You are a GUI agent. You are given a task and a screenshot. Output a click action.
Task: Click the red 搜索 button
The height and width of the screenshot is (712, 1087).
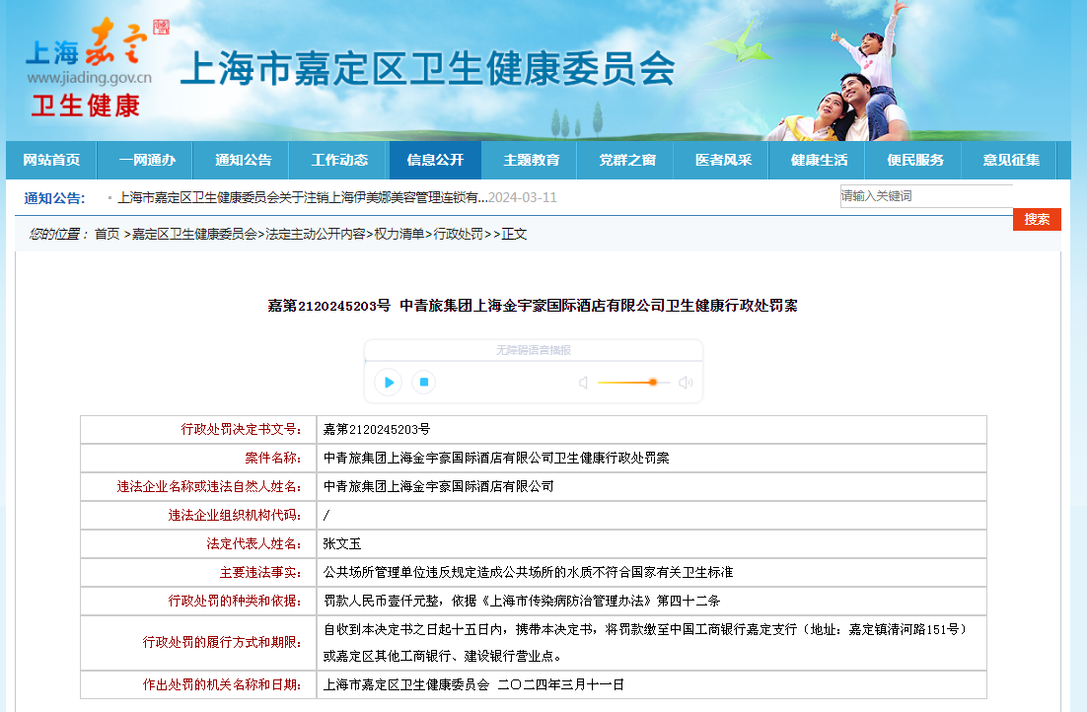click(x=1037, y=219)
